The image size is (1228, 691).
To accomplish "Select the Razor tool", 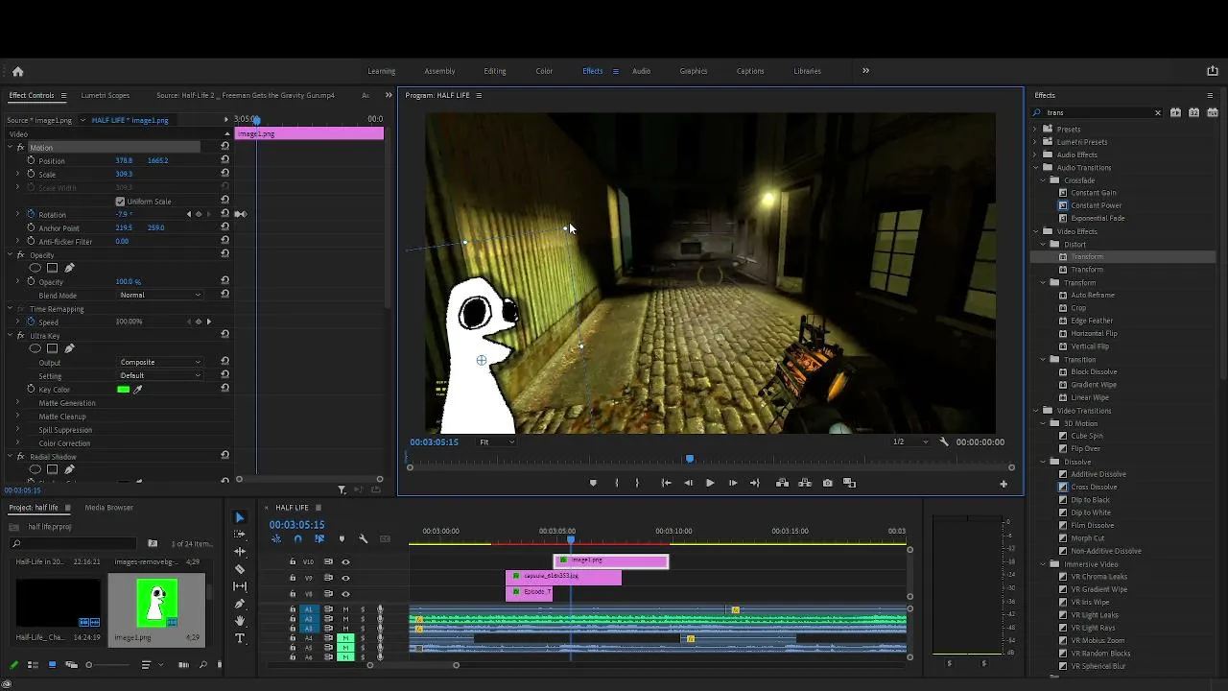I will (x=240, y=569).
